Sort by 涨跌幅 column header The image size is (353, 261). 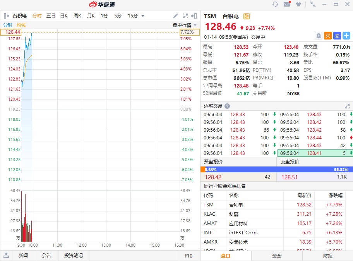pos(336,196)
